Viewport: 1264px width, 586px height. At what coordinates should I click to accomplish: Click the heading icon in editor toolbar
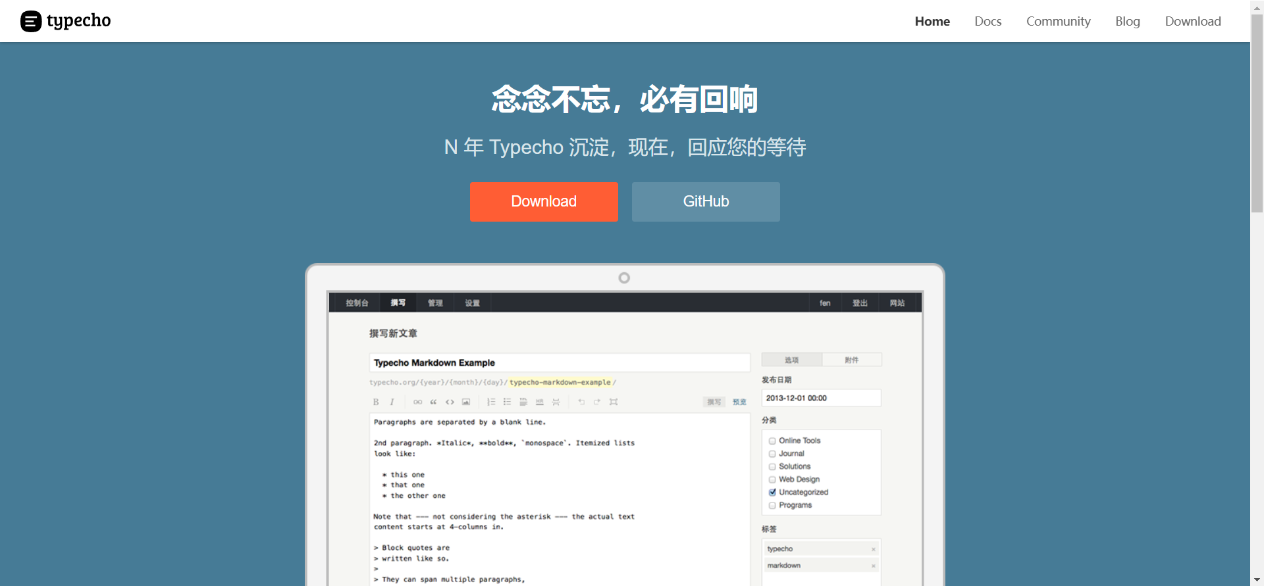coord(523,402)
